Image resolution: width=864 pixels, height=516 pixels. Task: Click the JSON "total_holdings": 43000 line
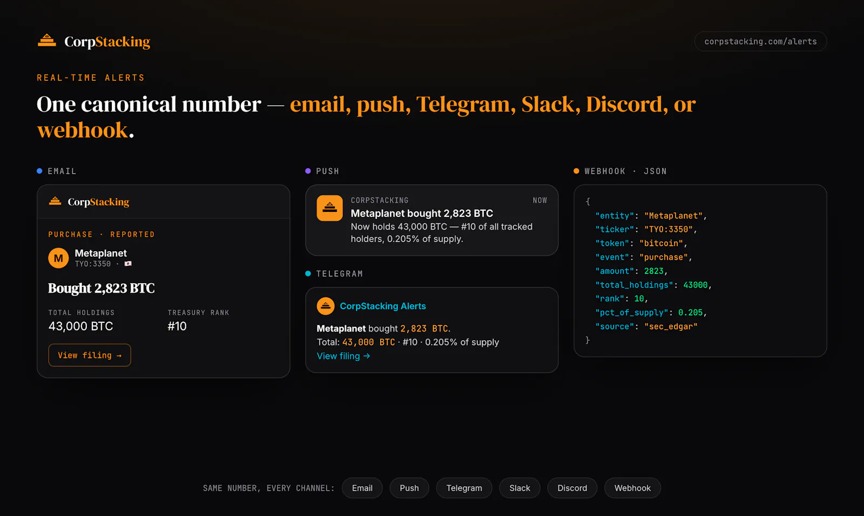(653, 285)
